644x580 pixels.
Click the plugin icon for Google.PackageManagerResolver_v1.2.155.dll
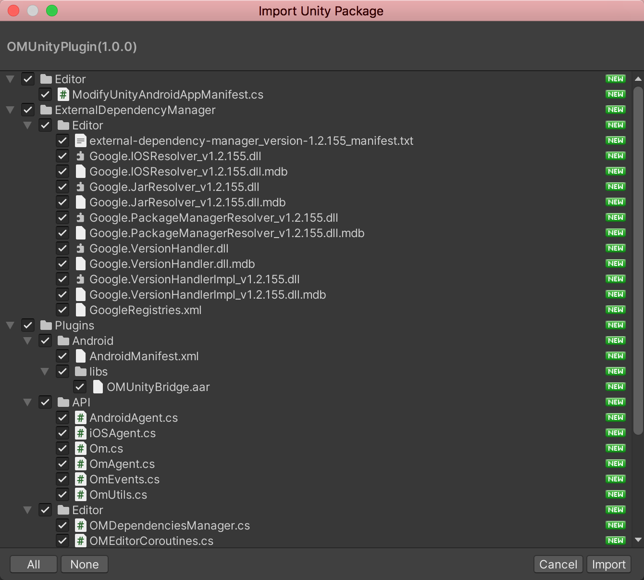(81, 218)
